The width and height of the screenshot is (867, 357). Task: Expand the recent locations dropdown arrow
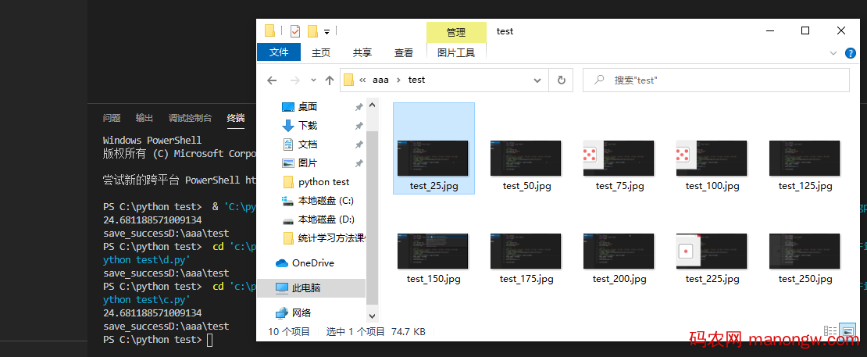pyautogui.click(x=313, y=80)
